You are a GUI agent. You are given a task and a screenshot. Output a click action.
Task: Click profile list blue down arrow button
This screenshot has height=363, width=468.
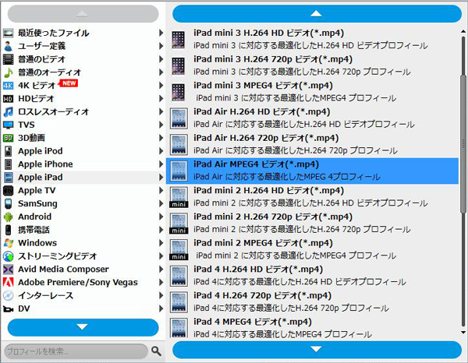click(x=317, y=350)
